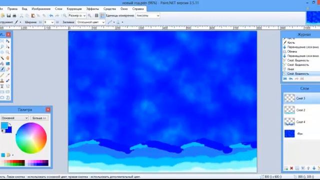Toggle pixel grid display
320x180 pixels.
96,15
